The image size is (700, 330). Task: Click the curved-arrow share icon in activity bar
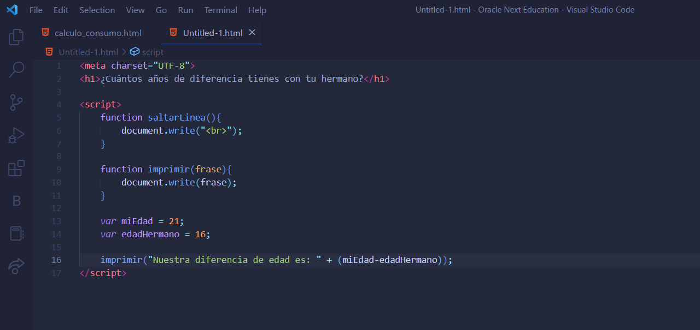[16, 266]
